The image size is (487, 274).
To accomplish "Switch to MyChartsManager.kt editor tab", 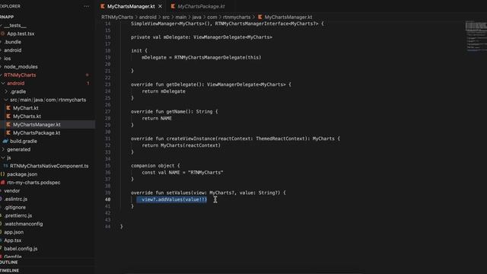I will [131, 6].
